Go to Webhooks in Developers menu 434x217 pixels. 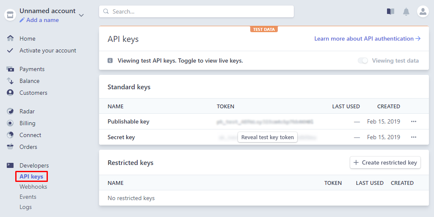click(x=33, y=187)
